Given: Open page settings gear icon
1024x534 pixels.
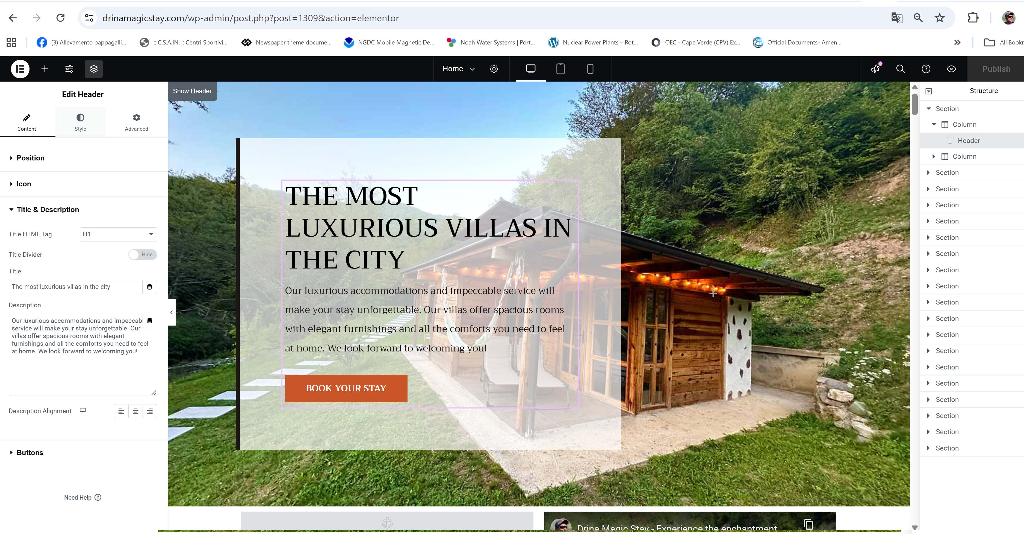Looking at the screenshot, I should 494,69.
